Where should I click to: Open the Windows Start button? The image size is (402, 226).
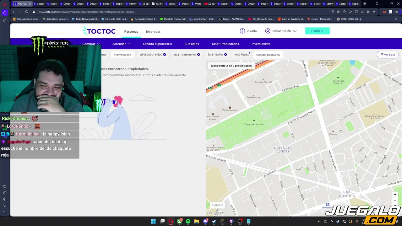tap(153, 221)
